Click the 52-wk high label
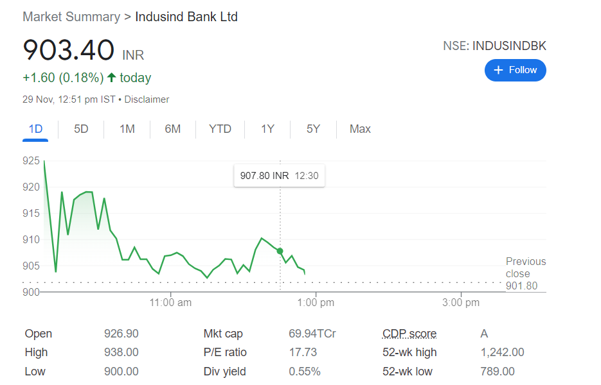 (x=409, y=352)
